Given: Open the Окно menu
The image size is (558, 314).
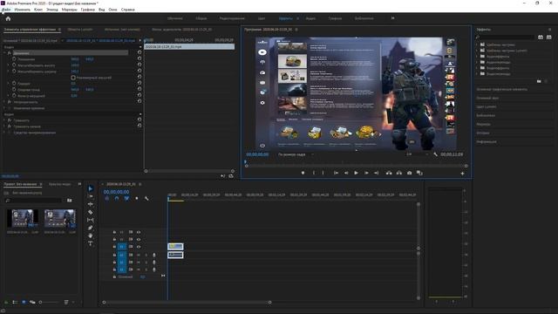Looking at the screenshot, I should point(112,10).
